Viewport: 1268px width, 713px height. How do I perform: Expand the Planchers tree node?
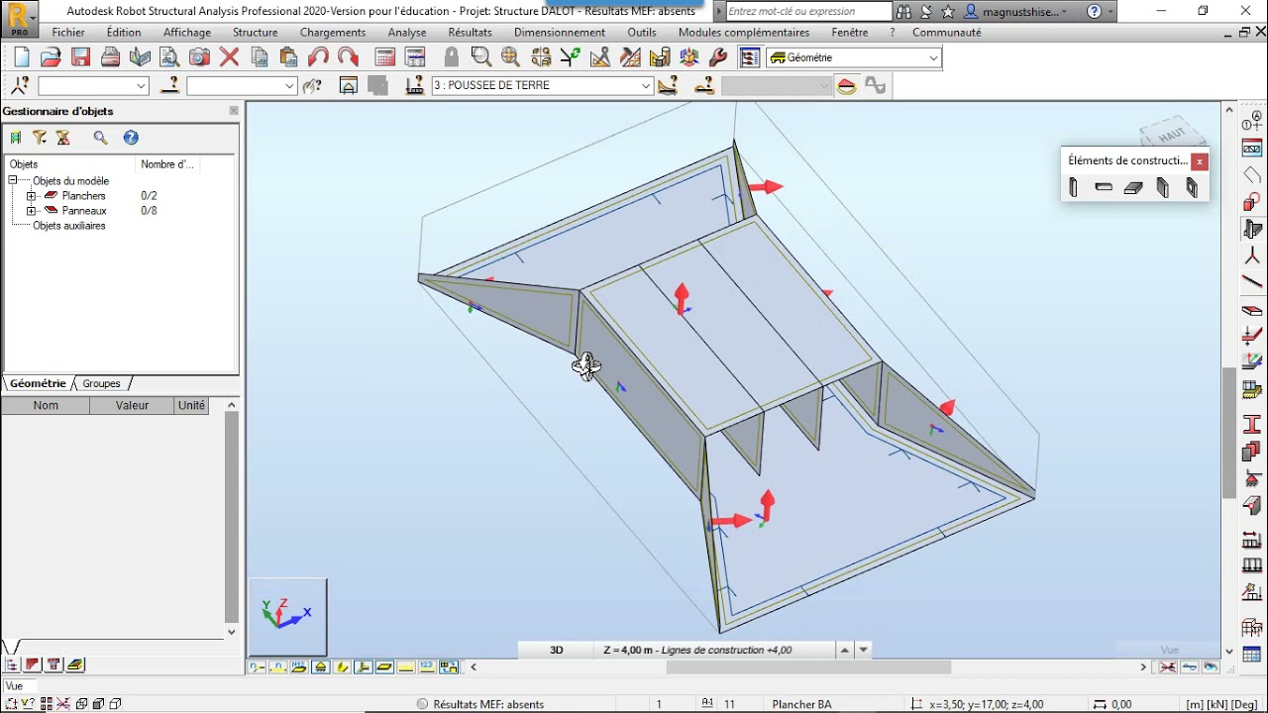(31, 196)
